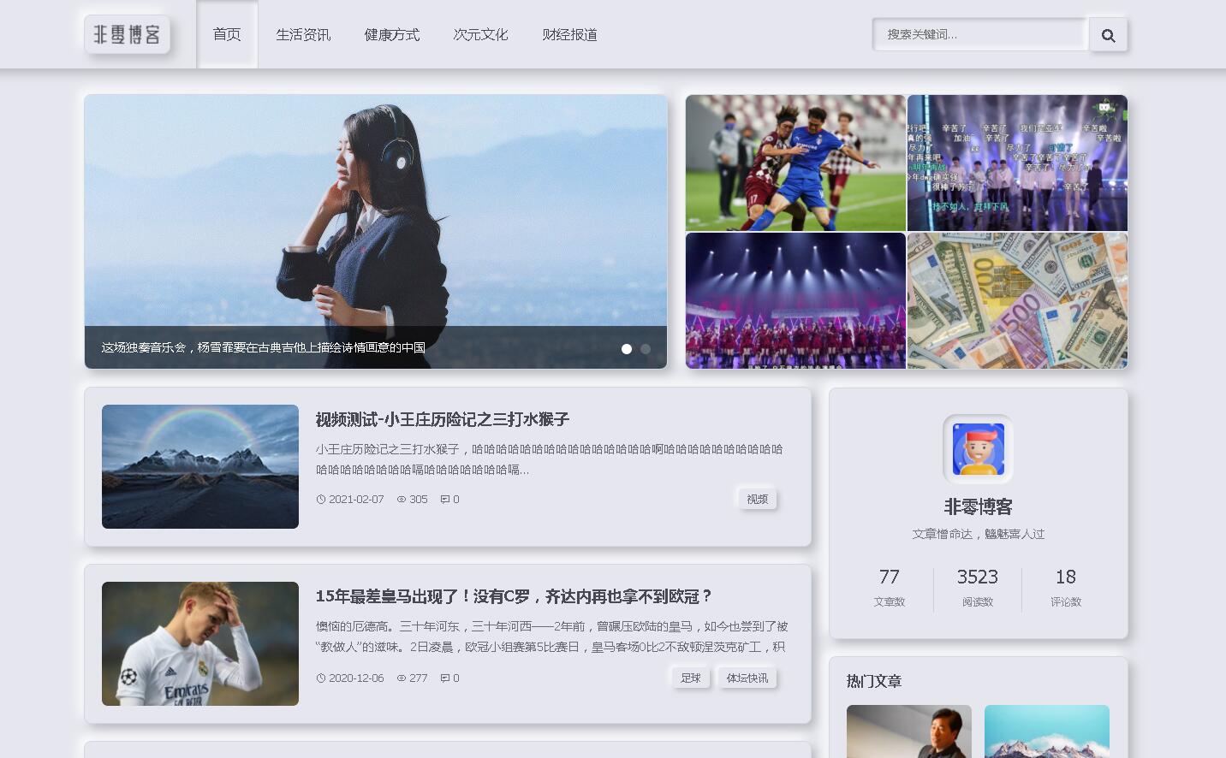1226x758 pixels.
Task: Click the eye icon showing 277 views
Action: pyautogui.click(x=402, y=678)
